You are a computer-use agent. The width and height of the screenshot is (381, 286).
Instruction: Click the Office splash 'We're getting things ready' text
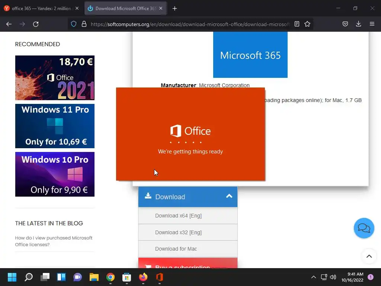190,152
